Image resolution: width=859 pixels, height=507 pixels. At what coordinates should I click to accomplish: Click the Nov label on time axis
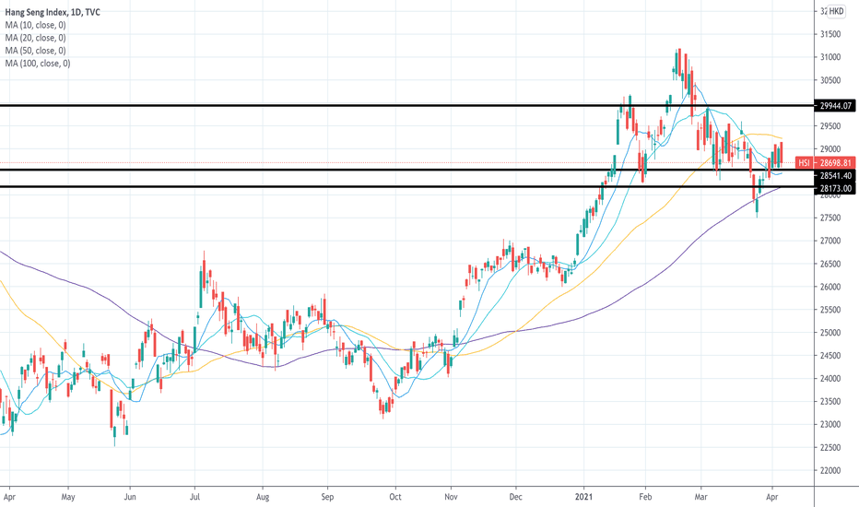coord(451,497)
